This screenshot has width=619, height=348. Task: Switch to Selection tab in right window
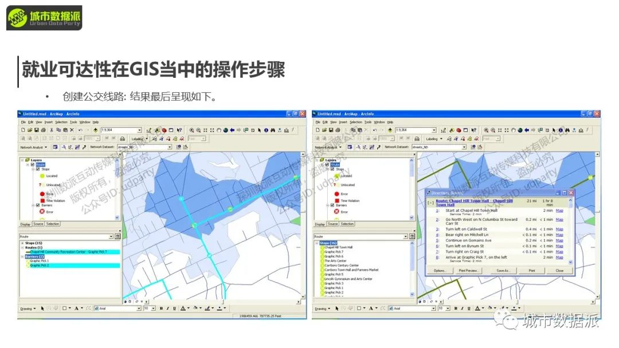[x=347, y=224]
